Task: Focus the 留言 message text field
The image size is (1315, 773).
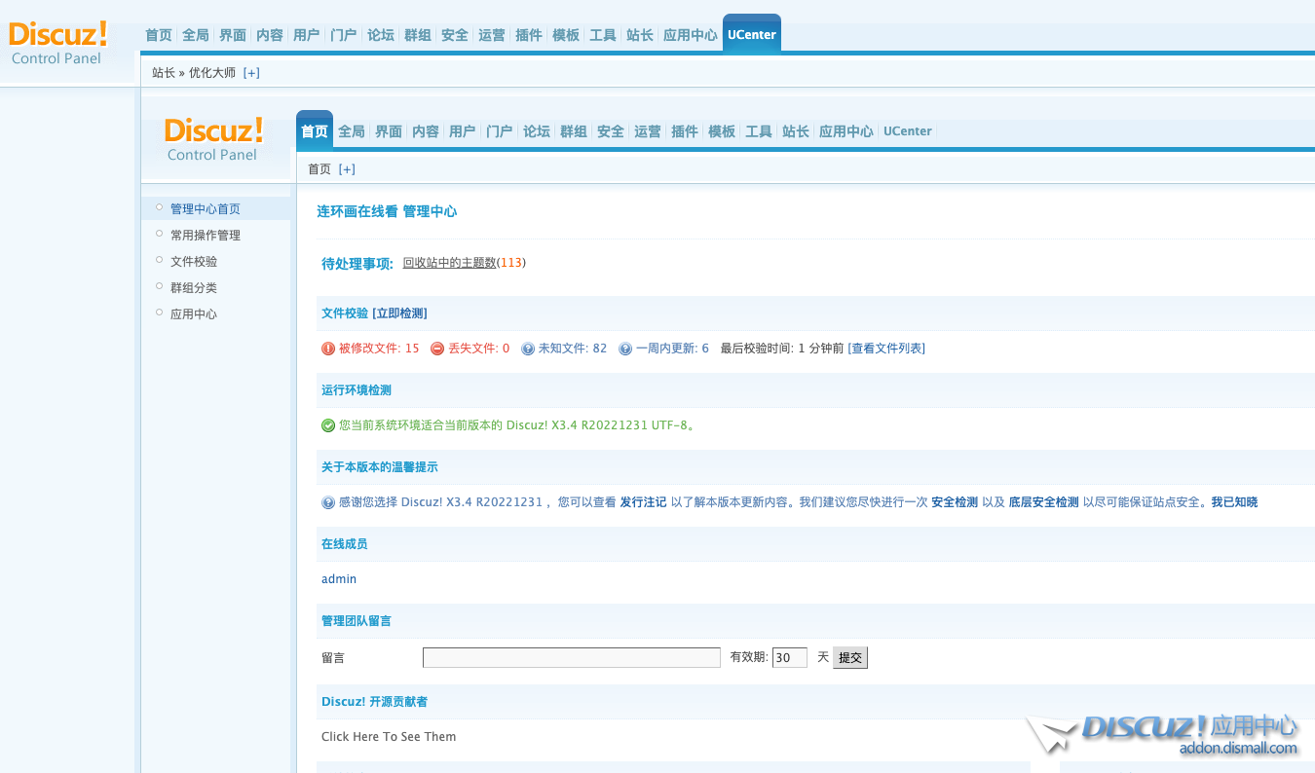Action: [571, 658]
